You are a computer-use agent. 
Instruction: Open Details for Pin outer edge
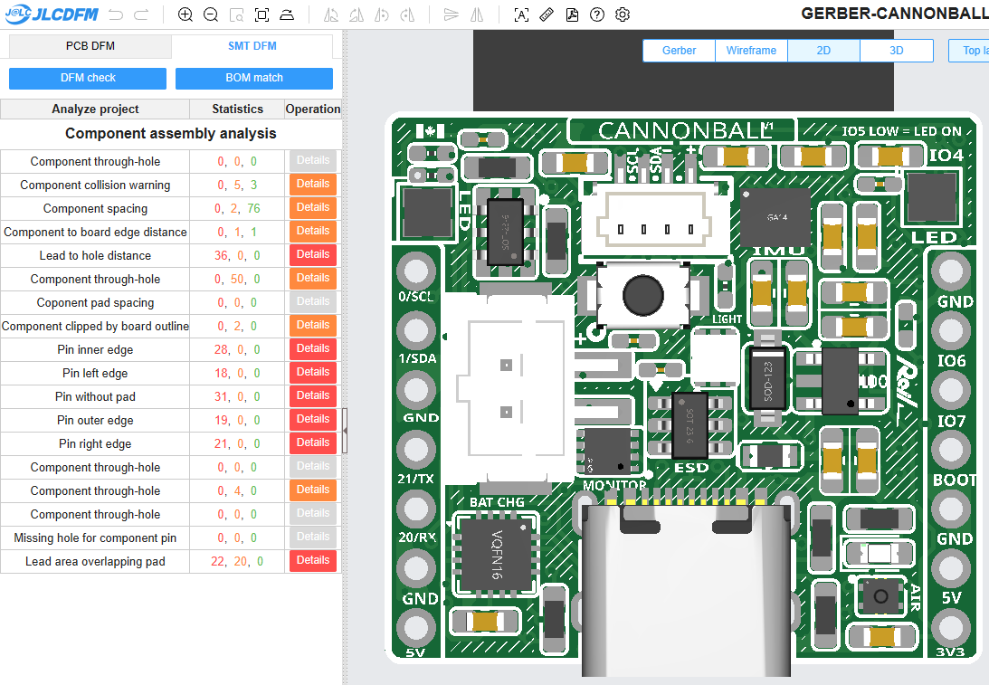pyautogui.click(x=313, y=420)
